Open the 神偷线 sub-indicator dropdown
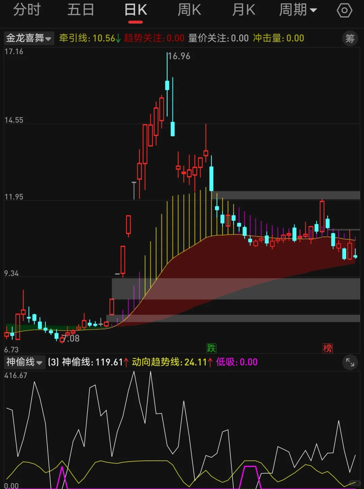 pos(24,362)
